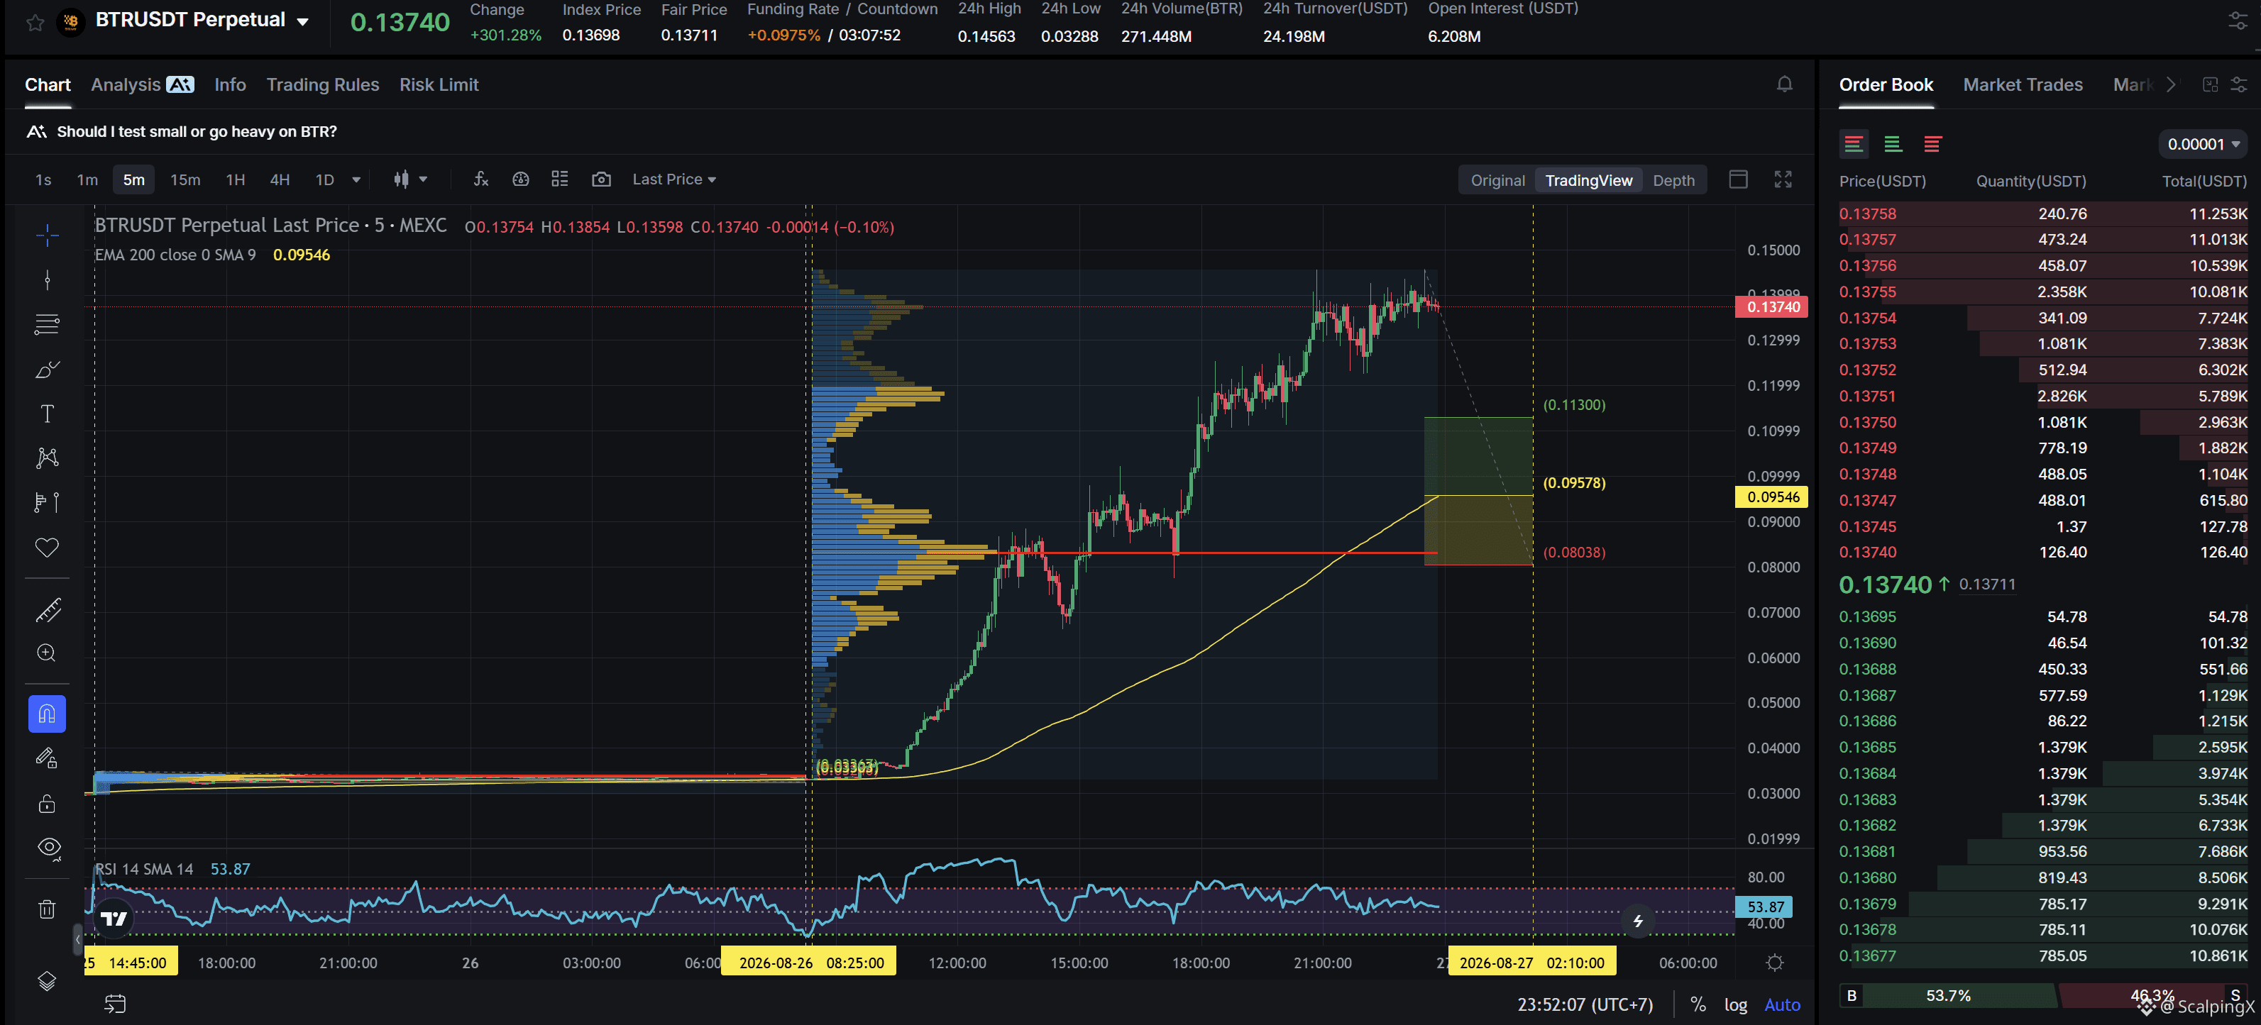
Task: Select the 1m timeframe
Action: point(87,179)
